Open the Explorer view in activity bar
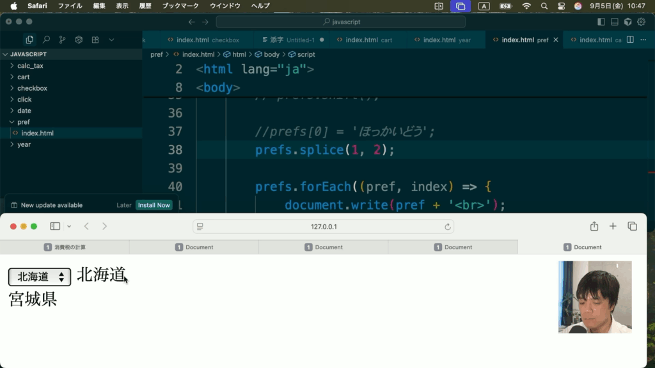 click(x=29, y=40)
